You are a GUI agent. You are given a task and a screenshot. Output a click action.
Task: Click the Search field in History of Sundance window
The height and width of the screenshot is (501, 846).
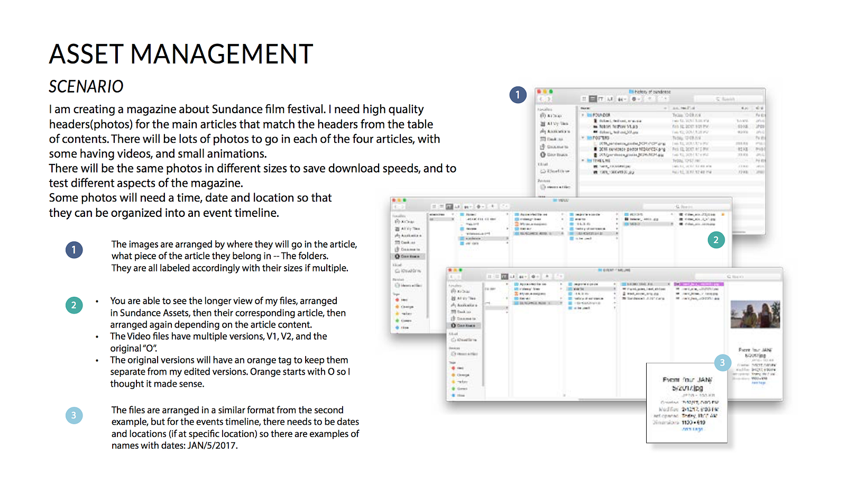click(729, 99)
